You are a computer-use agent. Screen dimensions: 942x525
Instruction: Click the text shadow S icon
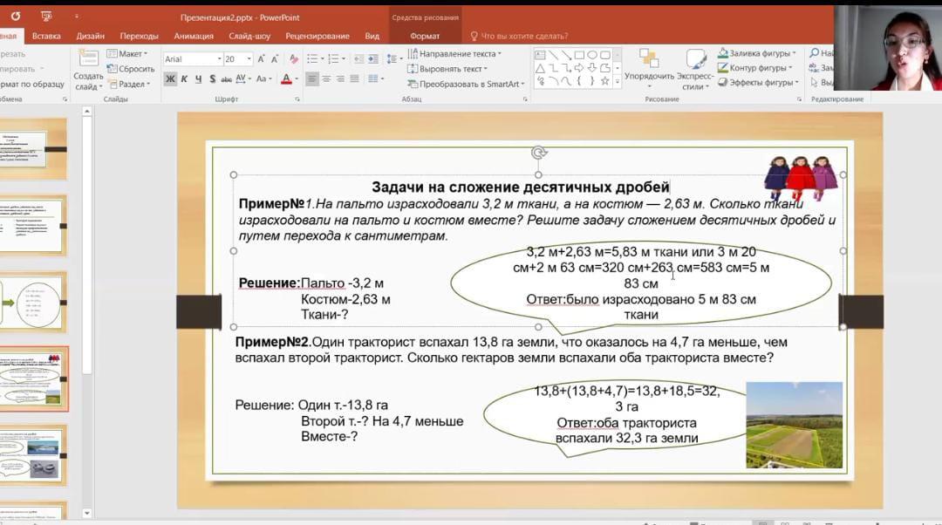[214, 79]
